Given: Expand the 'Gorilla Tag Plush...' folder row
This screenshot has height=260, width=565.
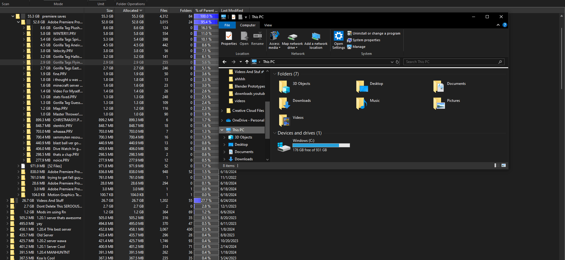Looking at the screenshot, I should point(24,28).
